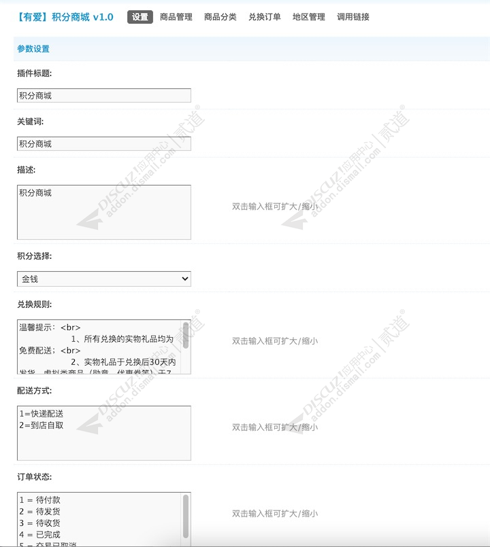Viewport: 490px width, 547px height.
Task: Click the '温馨提示: <br>' line
Action: coord(50,328)
